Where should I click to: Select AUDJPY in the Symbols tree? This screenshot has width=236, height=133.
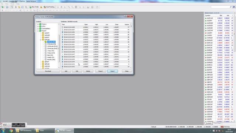click(47, 33)
